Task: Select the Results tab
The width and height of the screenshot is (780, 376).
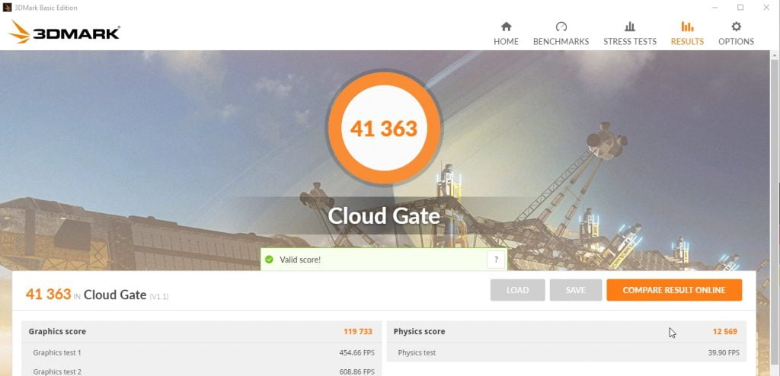Action: tap(687, 33)
